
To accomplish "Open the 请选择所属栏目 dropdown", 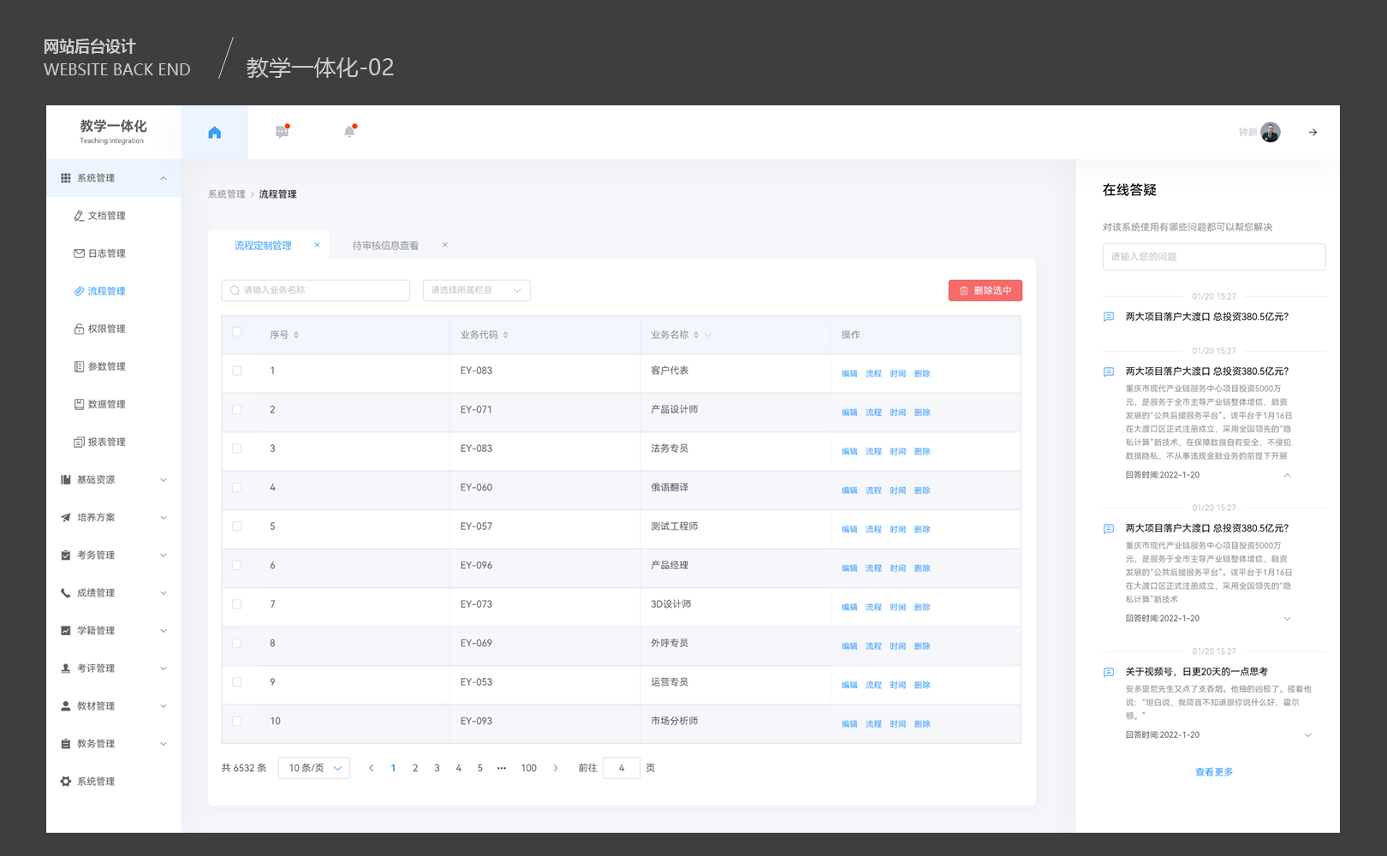I will [x=476, y=290].
